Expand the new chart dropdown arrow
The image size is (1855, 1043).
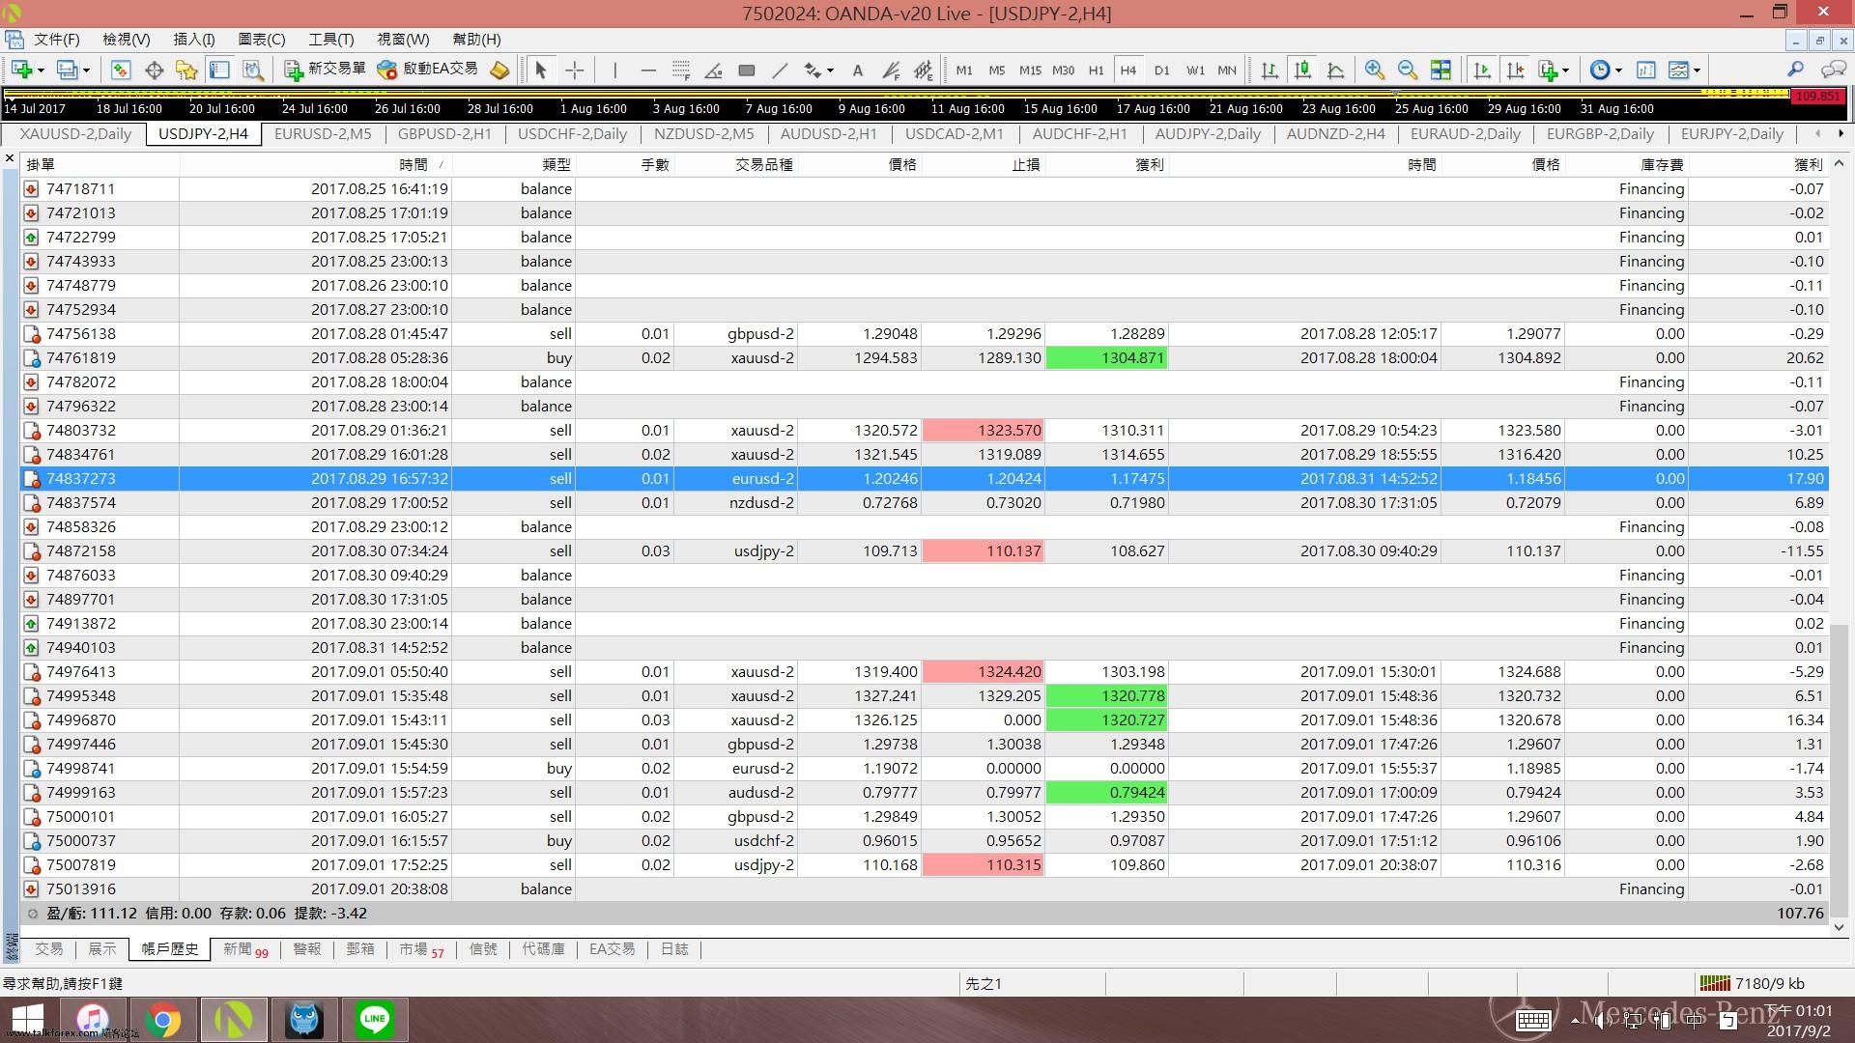point(41,70)
